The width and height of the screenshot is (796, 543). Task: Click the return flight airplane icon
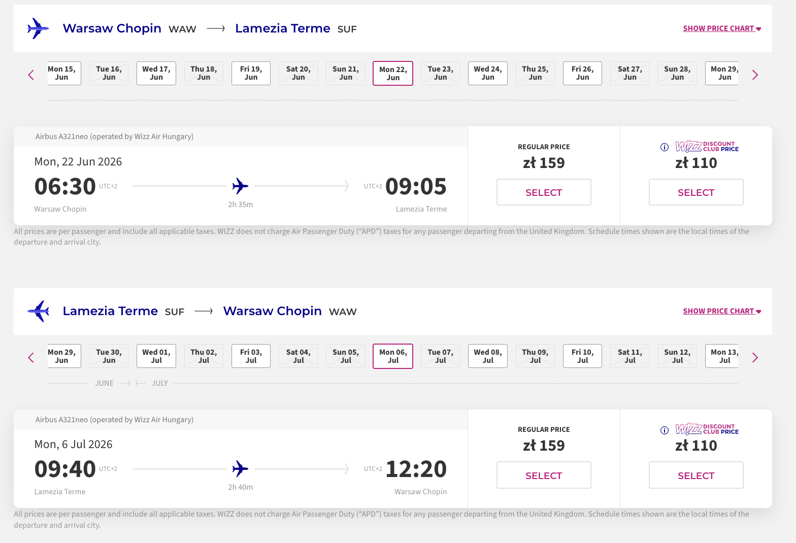(38, 311)
